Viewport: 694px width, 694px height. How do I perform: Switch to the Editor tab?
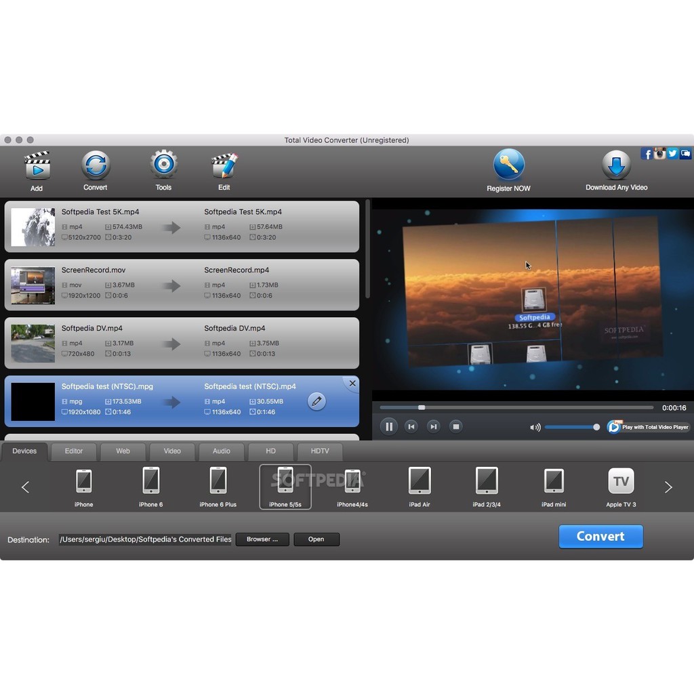73,451
